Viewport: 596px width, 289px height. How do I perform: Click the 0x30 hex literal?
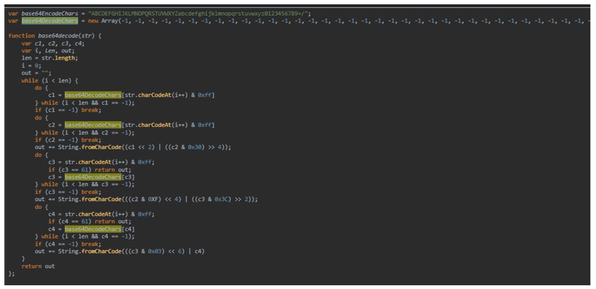coord(195,147)
